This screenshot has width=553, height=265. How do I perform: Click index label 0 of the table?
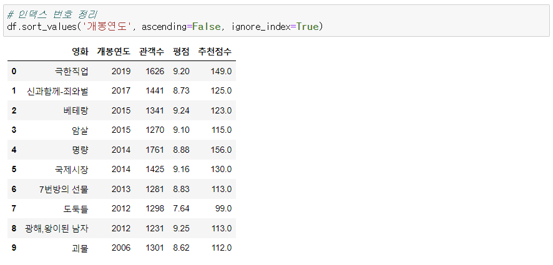pyautogui.click(x=14, y=72)
